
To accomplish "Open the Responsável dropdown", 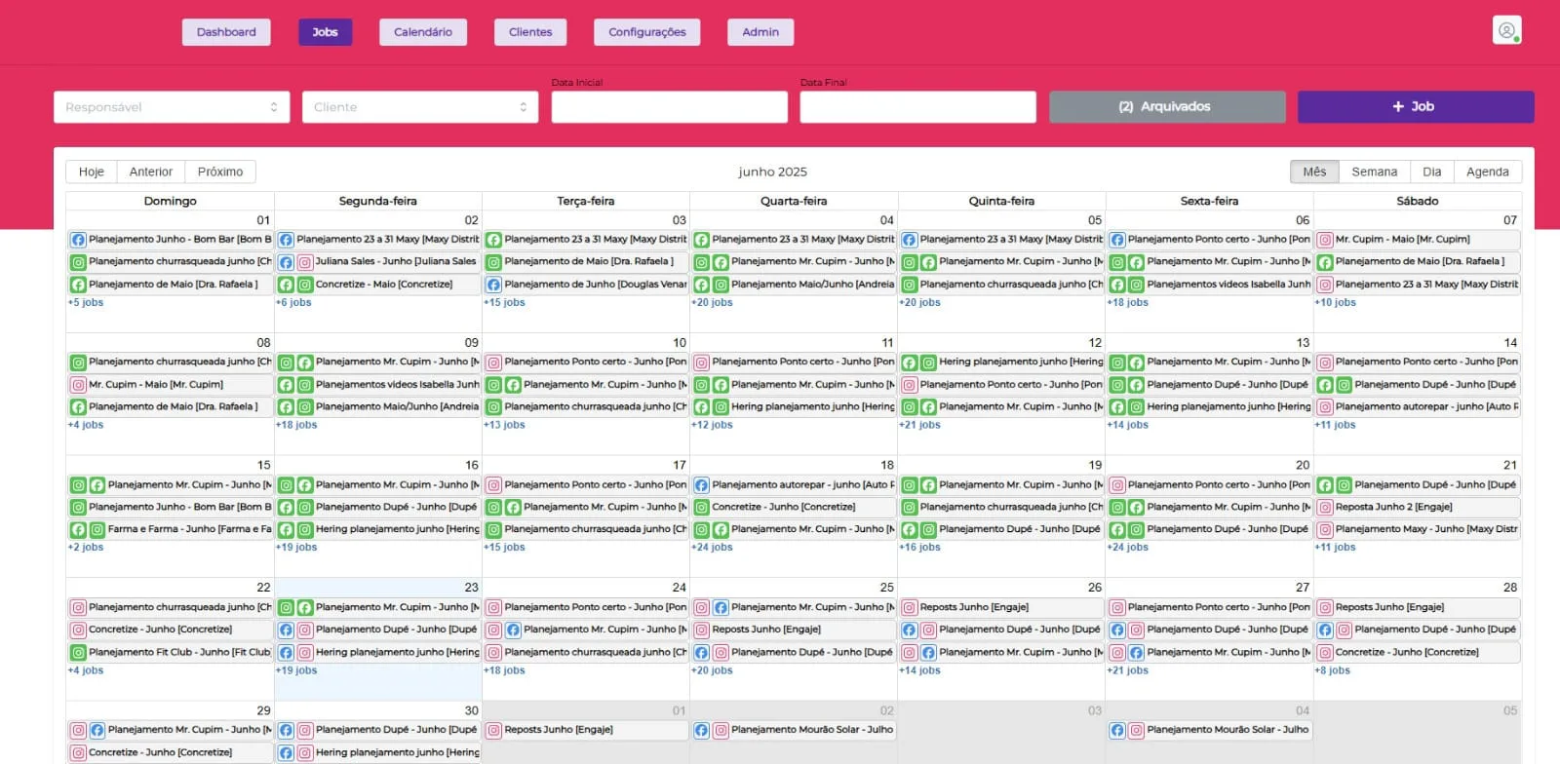I will click(x=172, y=107).
